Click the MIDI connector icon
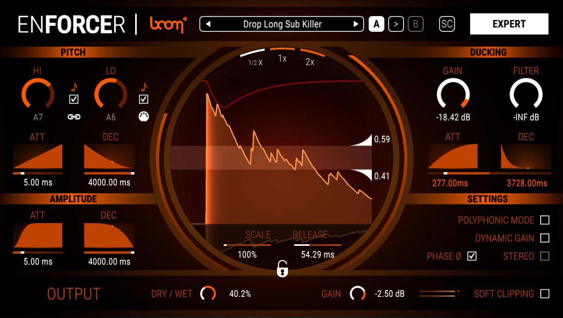Viewport: 563px width, 318px height. 144,117
